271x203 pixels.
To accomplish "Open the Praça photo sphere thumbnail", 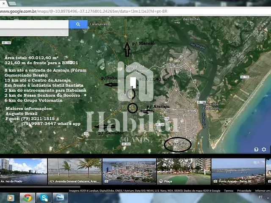I will [x=184, y=171].
